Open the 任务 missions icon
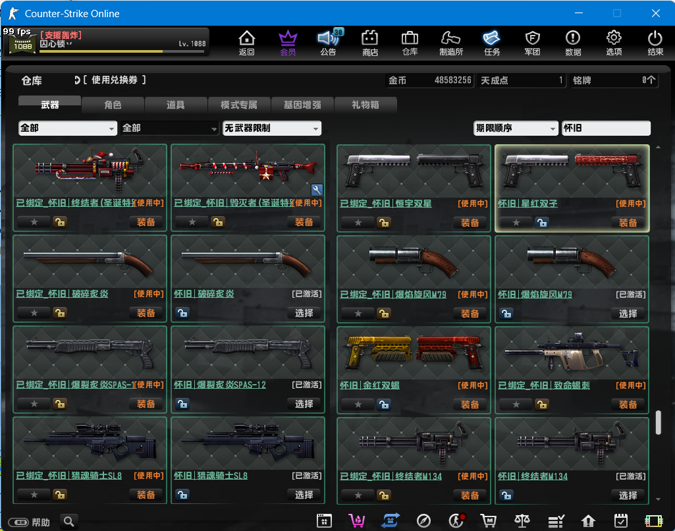675x531 pixels. (492, 43)
